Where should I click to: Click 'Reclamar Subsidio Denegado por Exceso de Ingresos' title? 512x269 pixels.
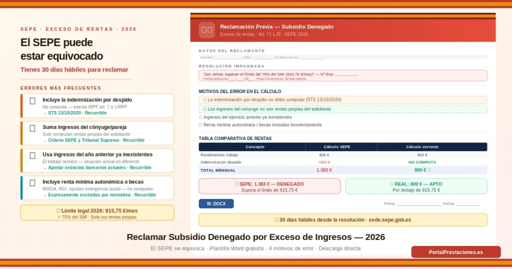point(255,237)
